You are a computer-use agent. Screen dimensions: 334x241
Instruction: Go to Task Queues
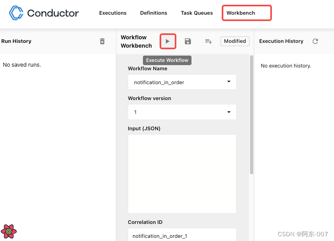point(197,13)
